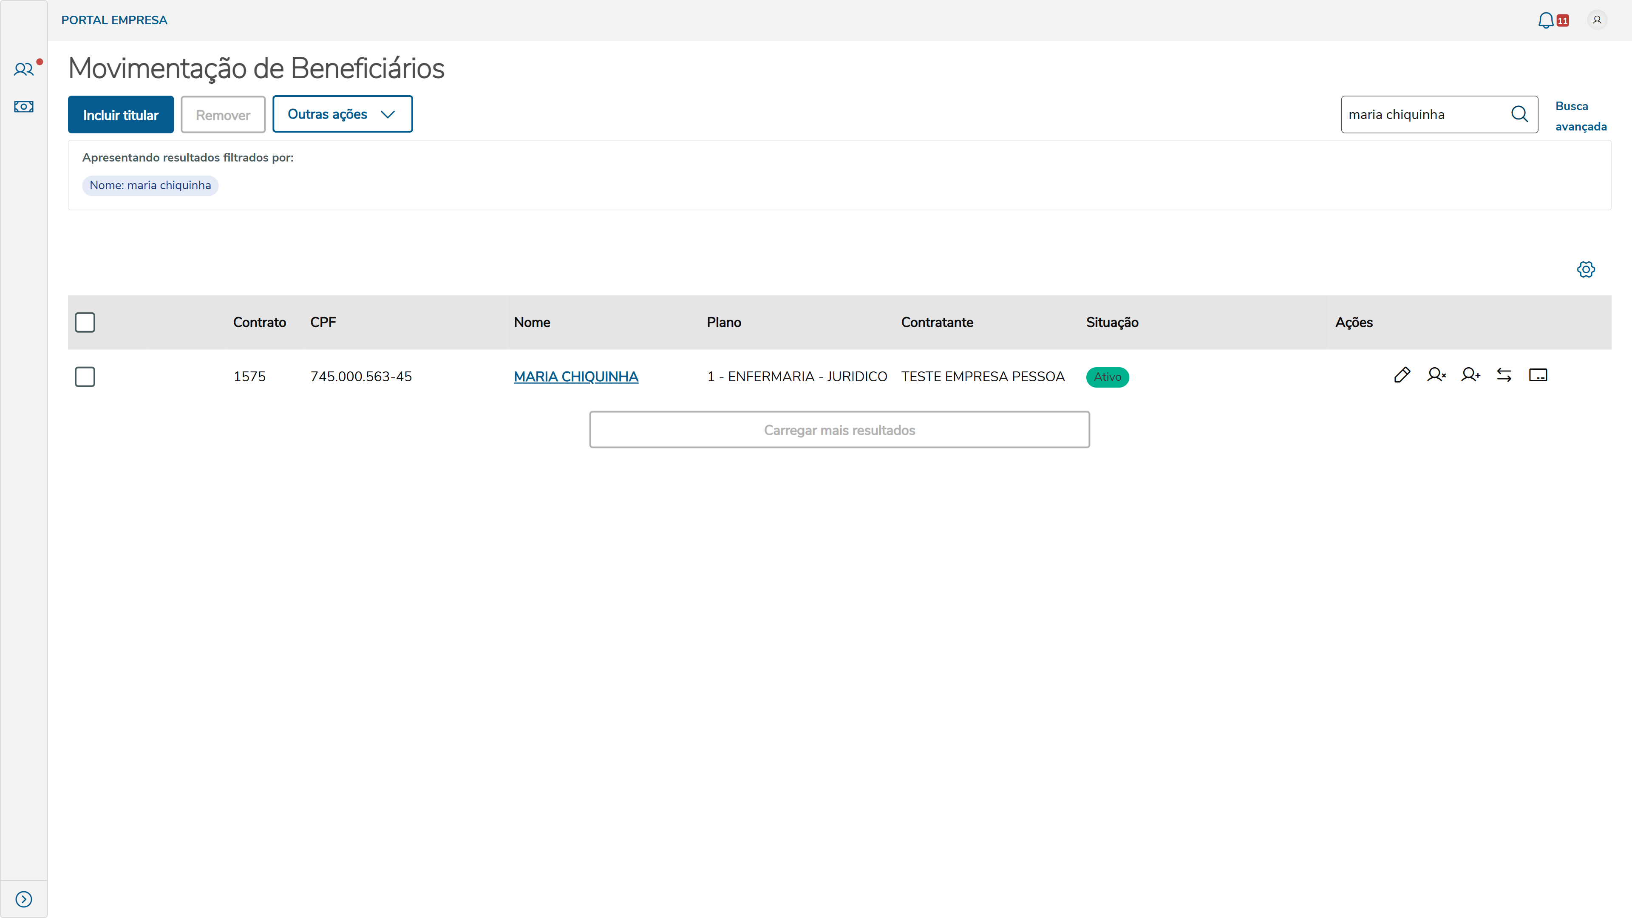The height and width of the screenshot is (918, 1632).
Task: Expand the Outras ações dropdown
Action: point(342,114)
